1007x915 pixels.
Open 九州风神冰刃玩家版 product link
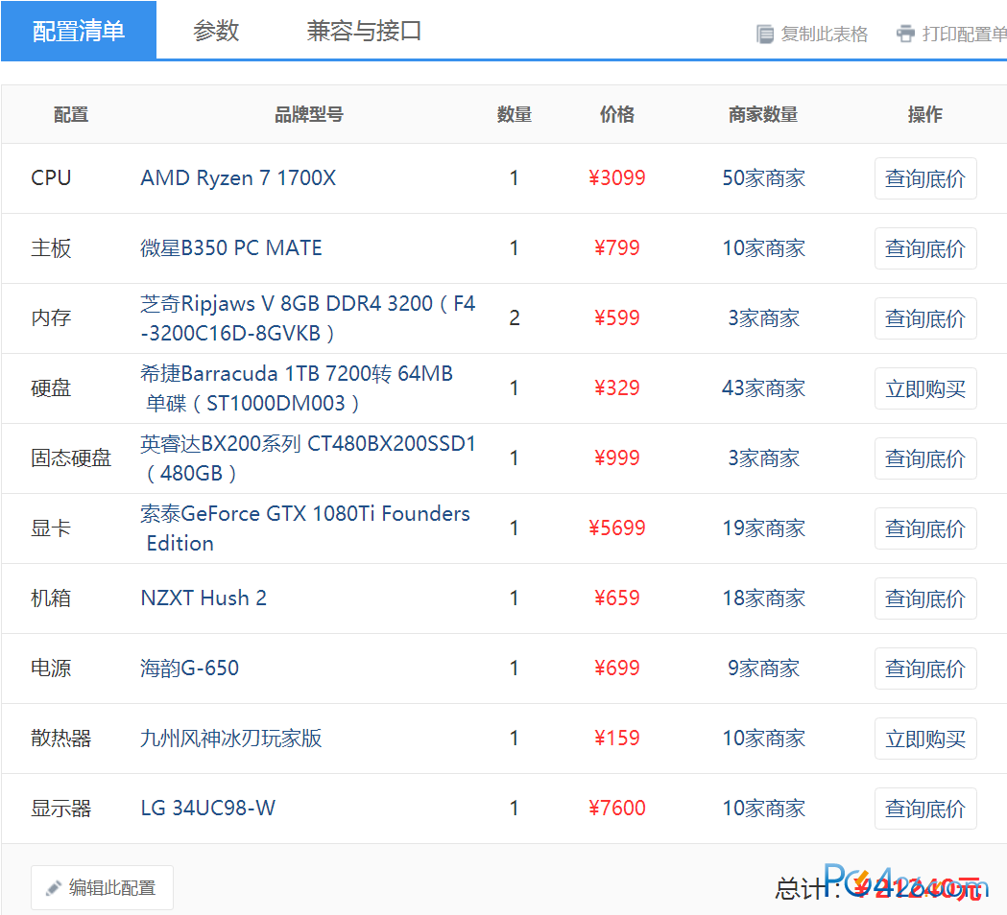point(231,738)
